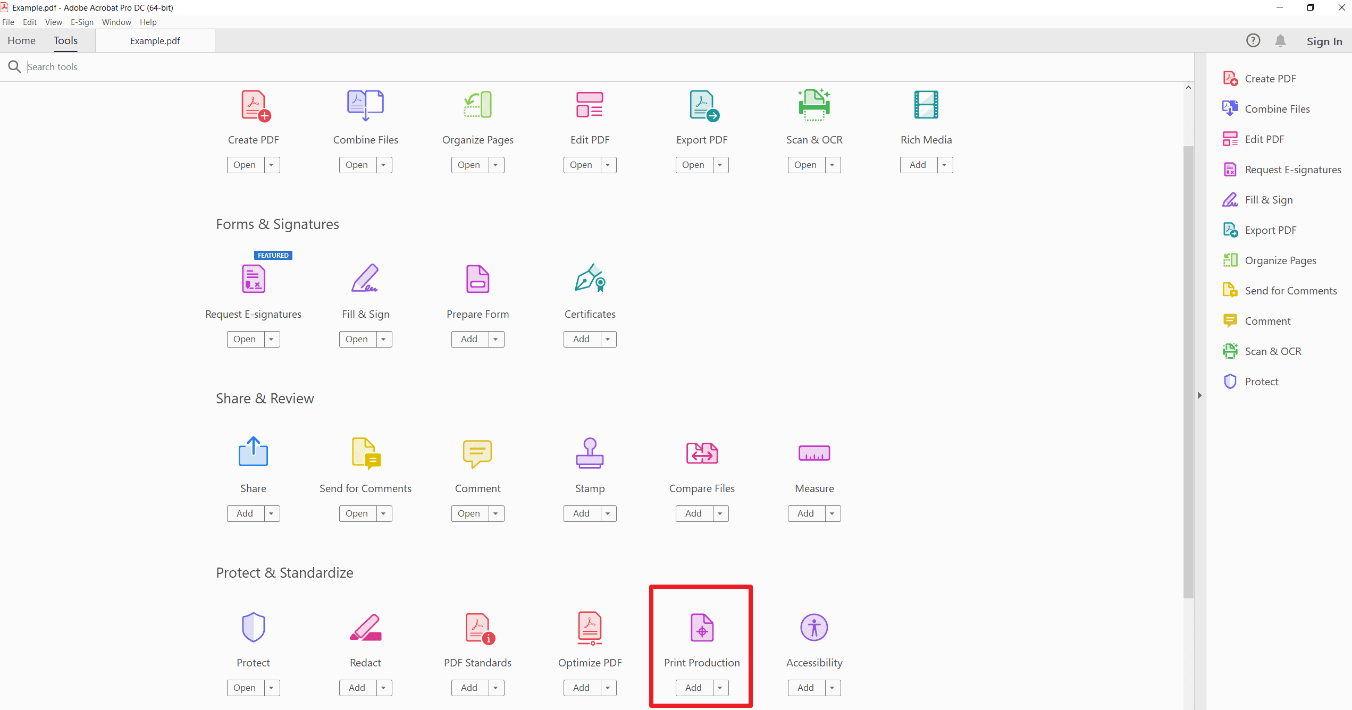Click the Fill & Sign pen icon
The width and height of the screenshot is (1352, 710).
pos(365,278)
